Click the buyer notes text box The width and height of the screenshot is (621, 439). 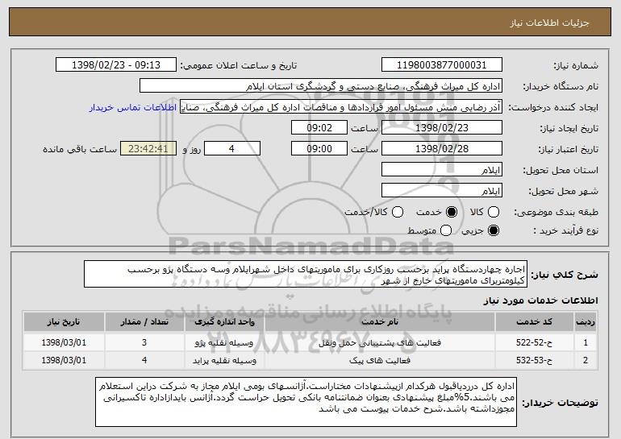[x=306, y=402]
